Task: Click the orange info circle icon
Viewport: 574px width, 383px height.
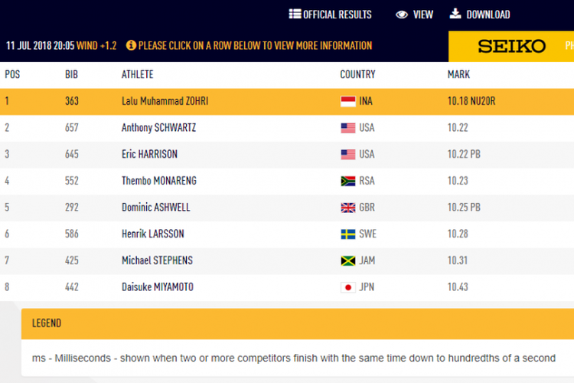Action: (x=131, y=45)
